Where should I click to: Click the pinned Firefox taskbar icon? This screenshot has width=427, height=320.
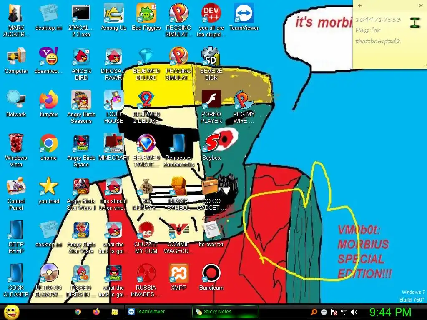[x=96, y=312]
